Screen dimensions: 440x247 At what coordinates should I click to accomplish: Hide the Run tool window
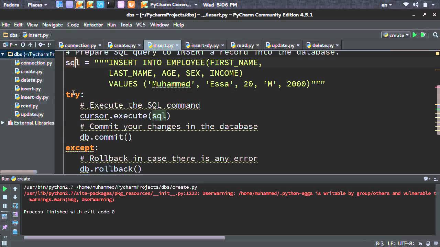436,179
